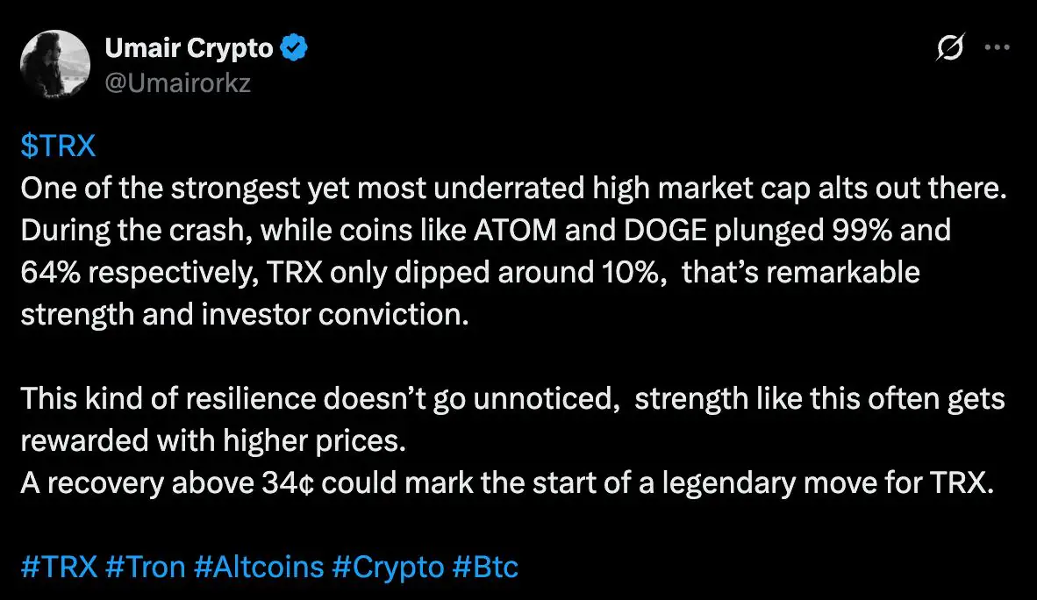Screen dimensions: 1037x600
Task: Follow the #Tron hashtag link
Action: 145,567
